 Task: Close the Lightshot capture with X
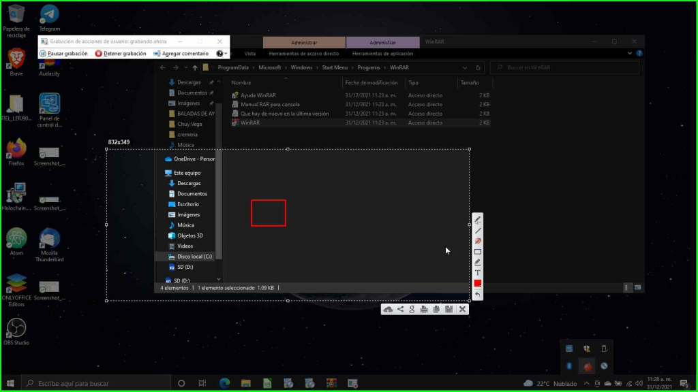tap(462, 310)
